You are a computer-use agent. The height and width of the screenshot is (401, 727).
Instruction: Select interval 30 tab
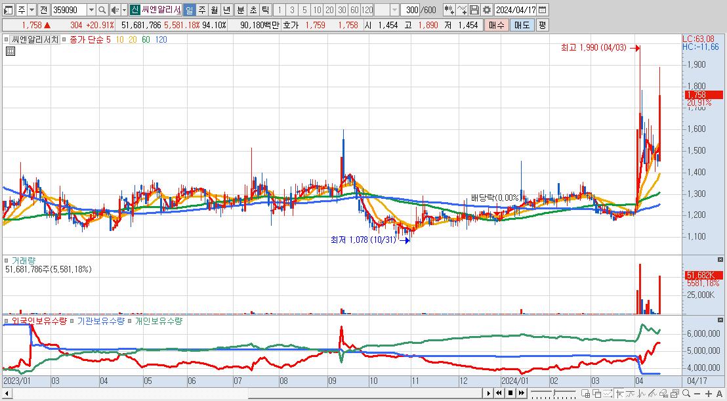[342, 10]
